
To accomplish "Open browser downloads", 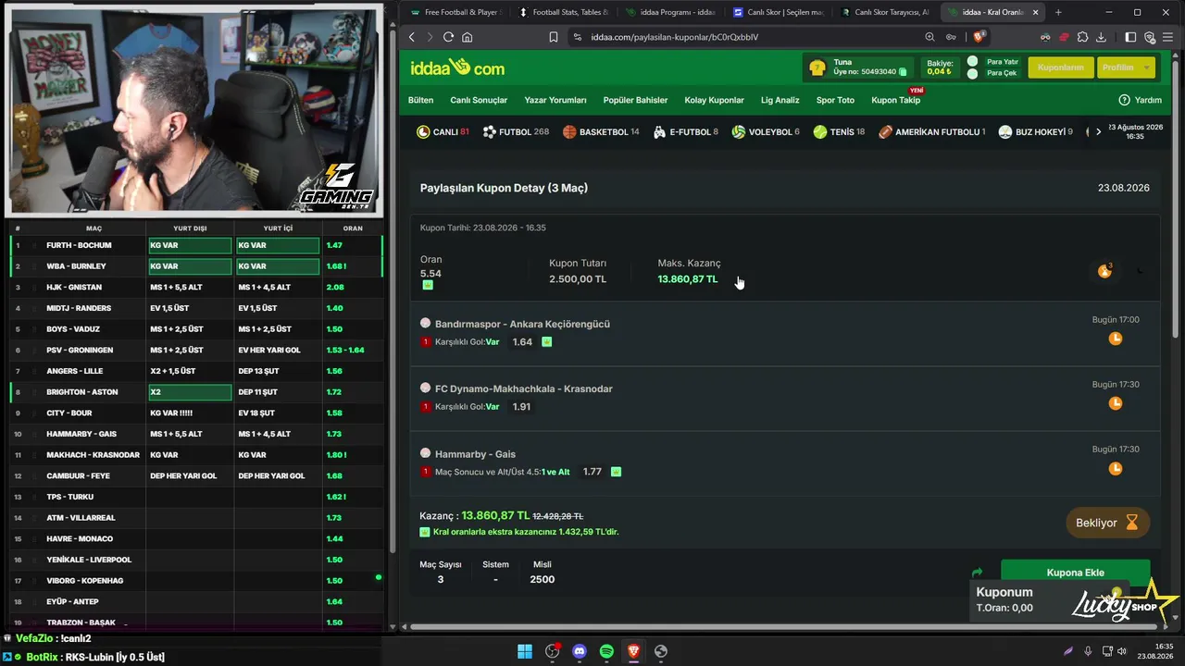I will 1101,37.
